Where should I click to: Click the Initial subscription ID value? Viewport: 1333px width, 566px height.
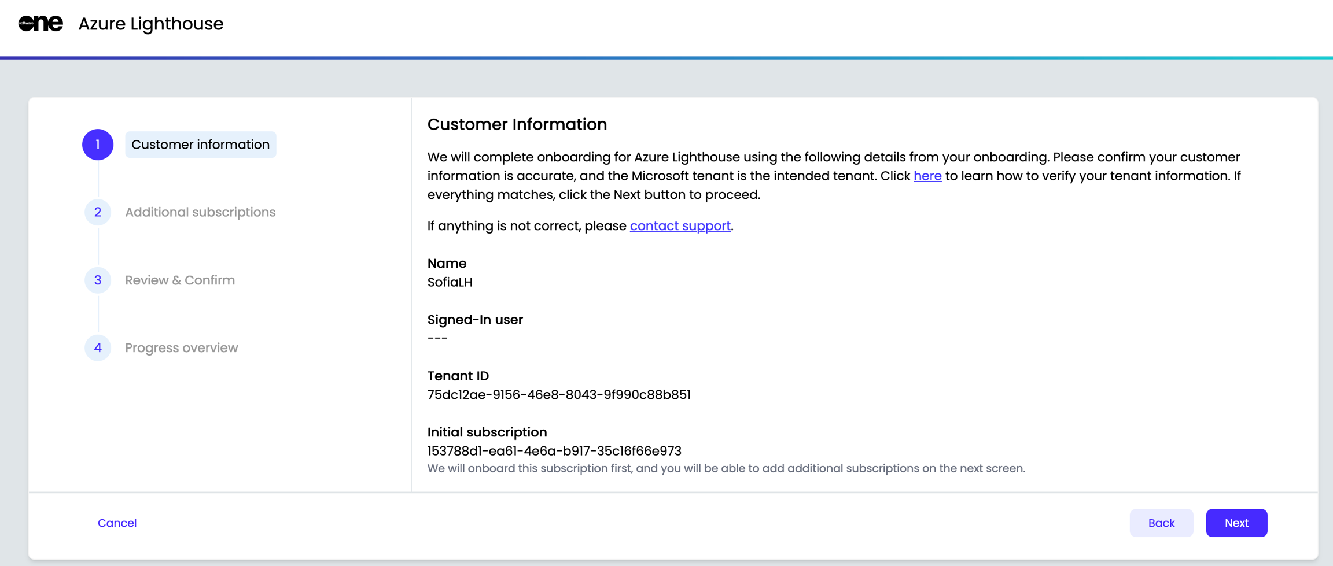tap(554, 450)
